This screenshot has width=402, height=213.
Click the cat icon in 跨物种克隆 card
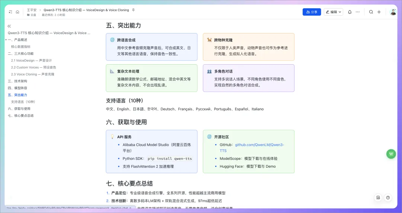(x=209, y=40)
